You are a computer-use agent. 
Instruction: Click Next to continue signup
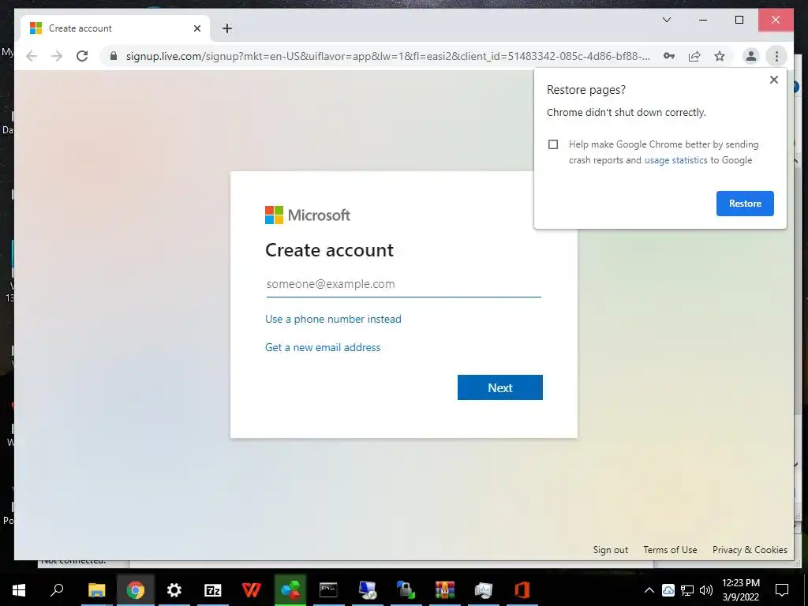point(499,387)
